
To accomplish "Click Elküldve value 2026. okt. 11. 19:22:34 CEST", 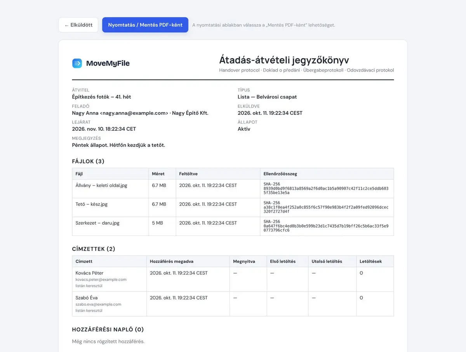I will tap(270, 113).
